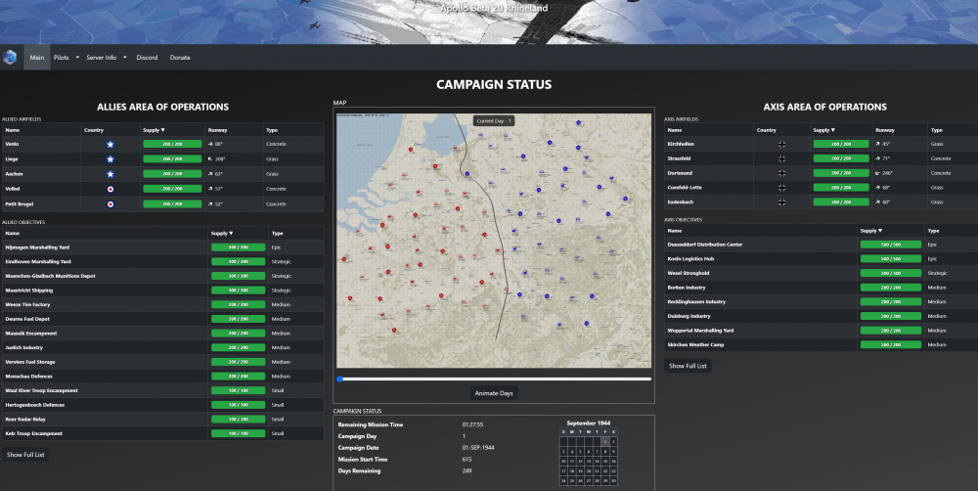Sort Axis Airfields by Supply column

point(825,129)
